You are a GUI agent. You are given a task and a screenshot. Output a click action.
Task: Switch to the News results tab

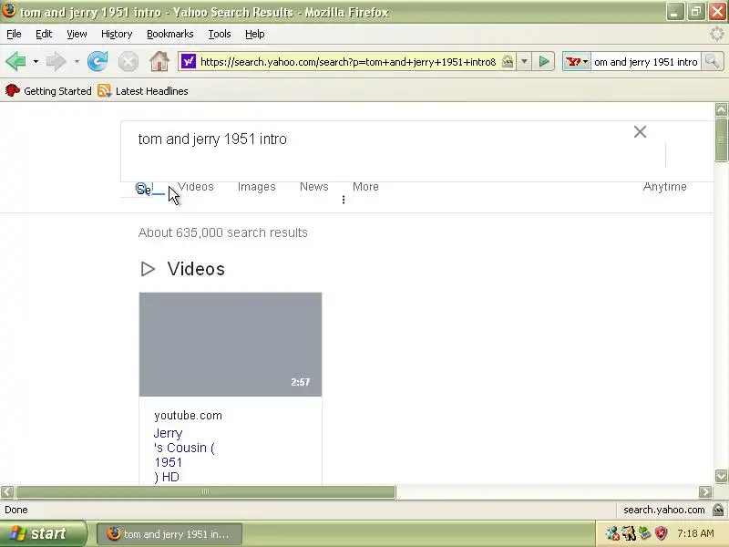pyautogui.click(x=313, y=187)
